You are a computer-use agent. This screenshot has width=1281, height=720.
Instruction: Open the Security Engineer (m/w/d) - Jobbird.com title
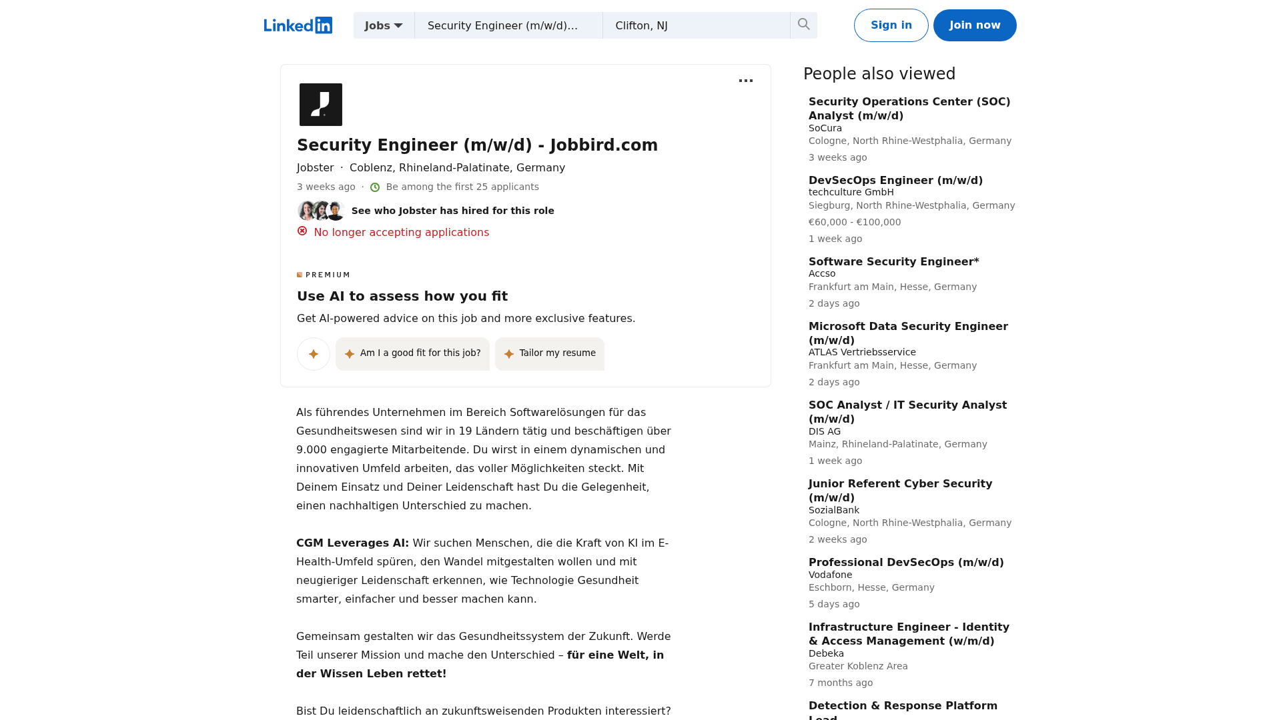(477, 145)
